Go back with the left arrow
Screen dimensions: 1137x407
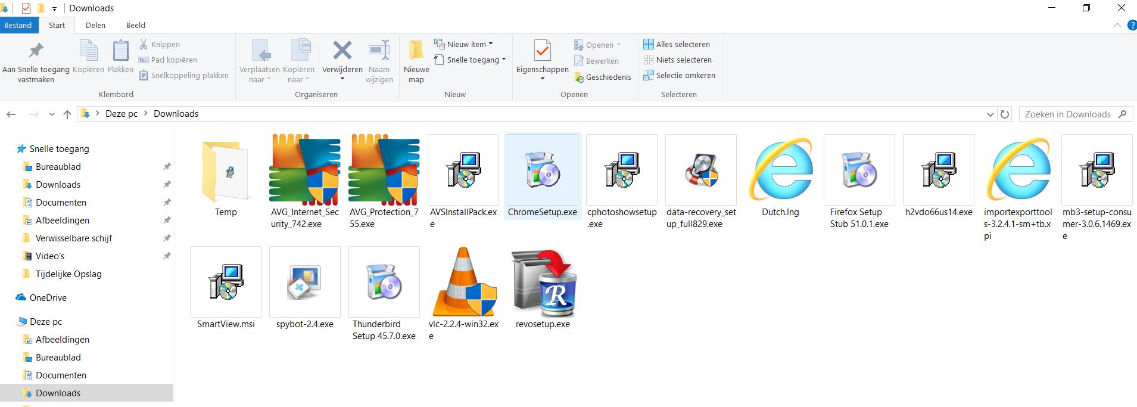pyautogui.click(x=11, y=114)
